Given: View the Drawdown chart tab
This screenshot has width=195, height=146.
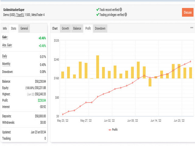Looking at the screenshot, I should 100,28.
